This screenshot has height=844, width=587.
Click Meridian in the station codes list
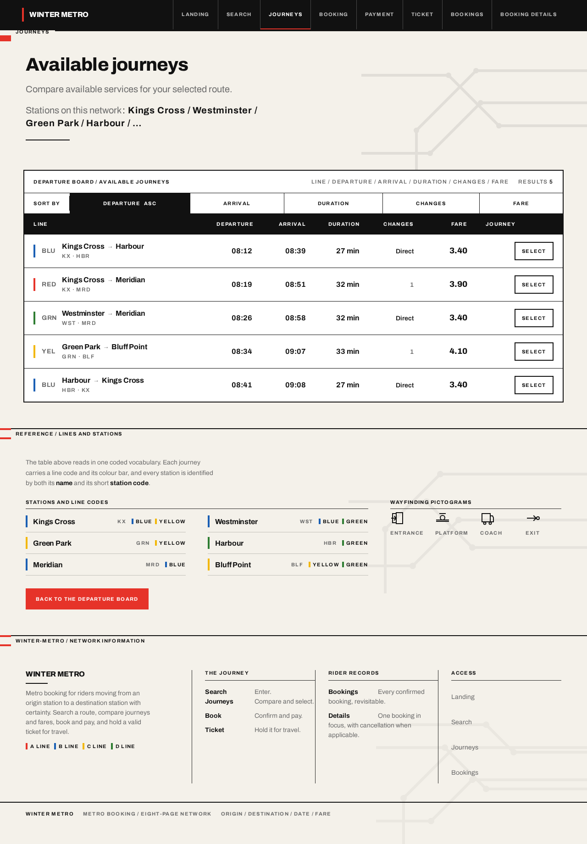tap(105, 565)
